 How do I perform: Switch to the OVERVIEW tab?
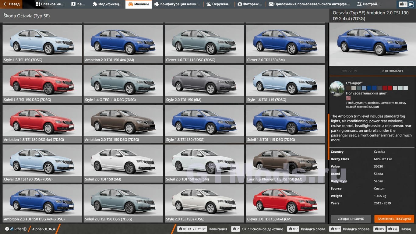click(349, 71)
